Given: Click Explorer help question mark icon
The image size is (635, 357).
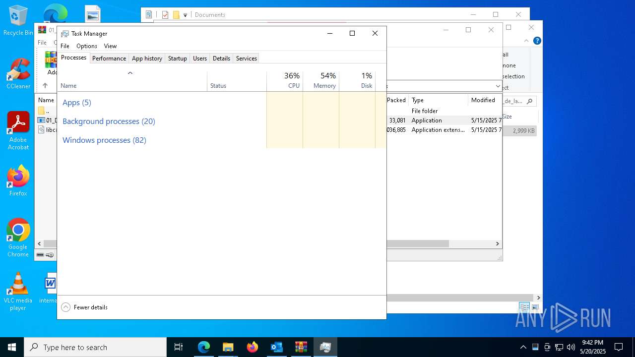Looking at the screenshot, I should coord(537,41).
